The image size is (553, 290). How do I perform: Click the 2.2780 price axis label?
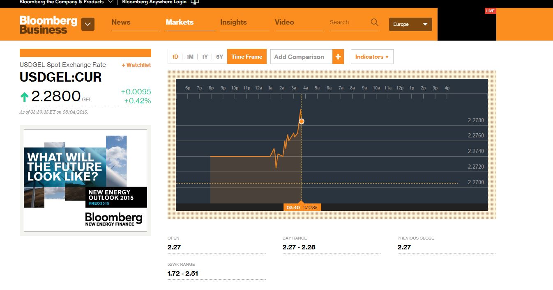pos(476,121)
